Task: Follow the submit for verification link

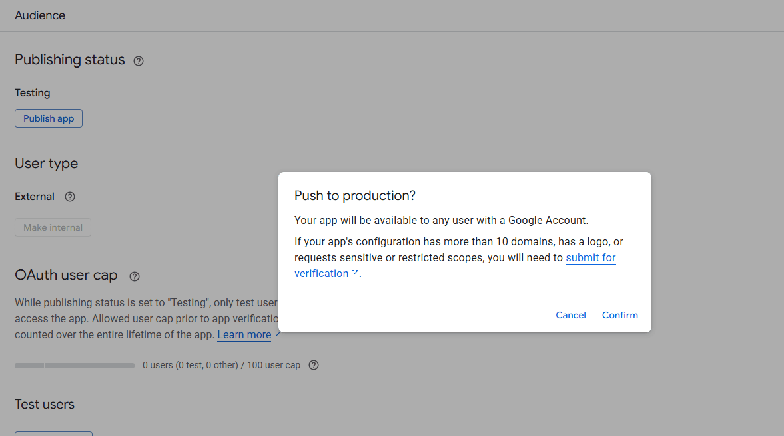Action: (590, 258)
